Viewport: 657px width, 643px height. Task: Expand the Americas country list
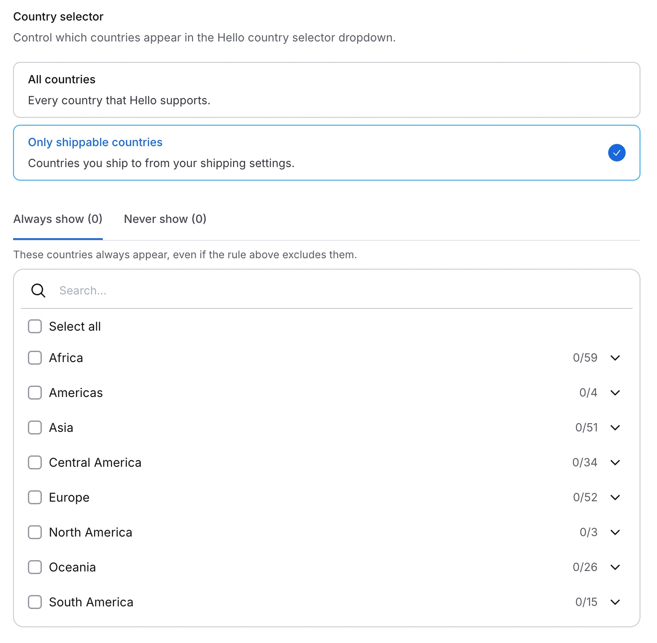coord(615,393)
